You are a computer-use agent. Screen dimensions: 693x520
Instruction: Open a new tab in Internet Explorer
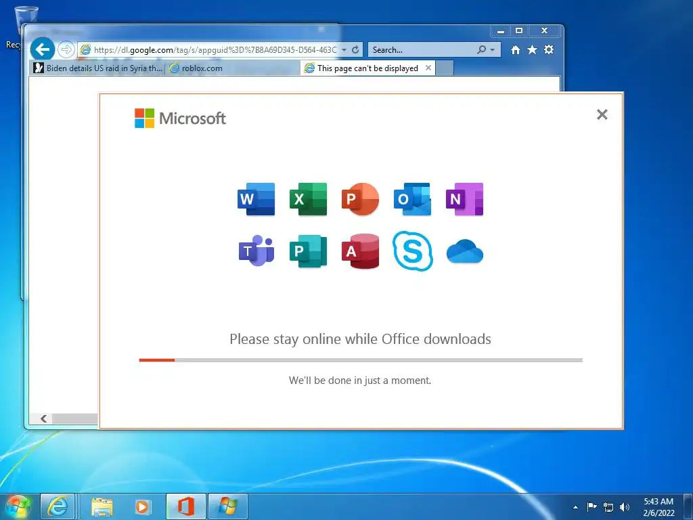[445, 68]
